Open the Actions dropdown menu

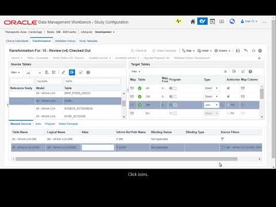pos(223,51)
